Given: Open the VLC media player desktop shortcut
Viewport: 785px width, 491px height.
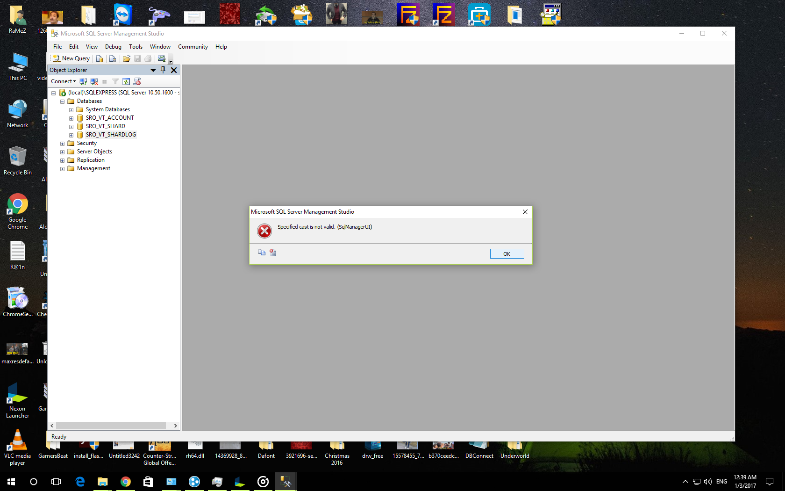Looking at the screenshot, I should [17, 448].
